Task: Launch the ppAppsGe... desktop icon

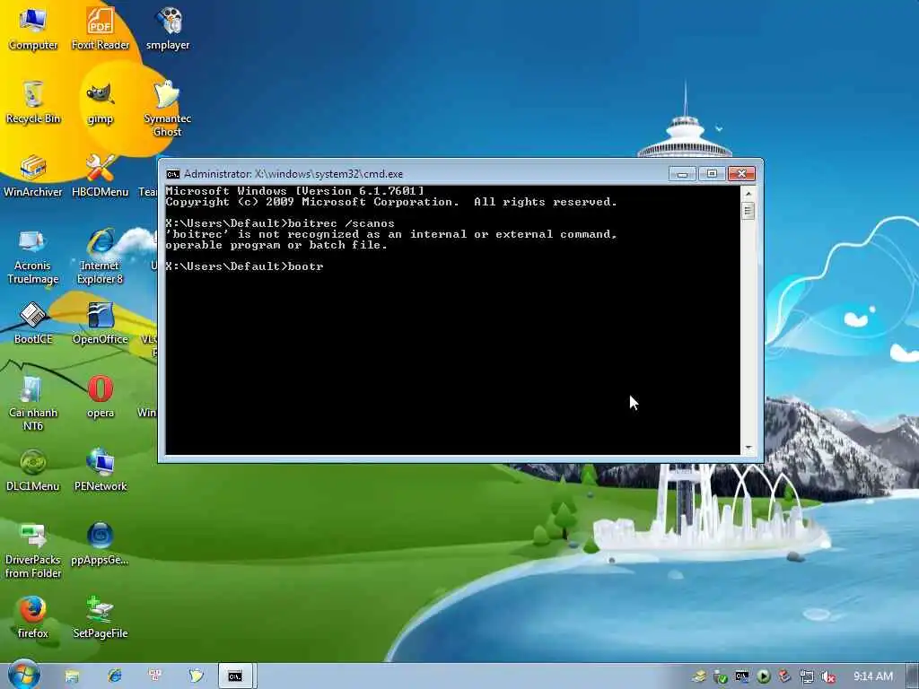Action: click(101, 545)
